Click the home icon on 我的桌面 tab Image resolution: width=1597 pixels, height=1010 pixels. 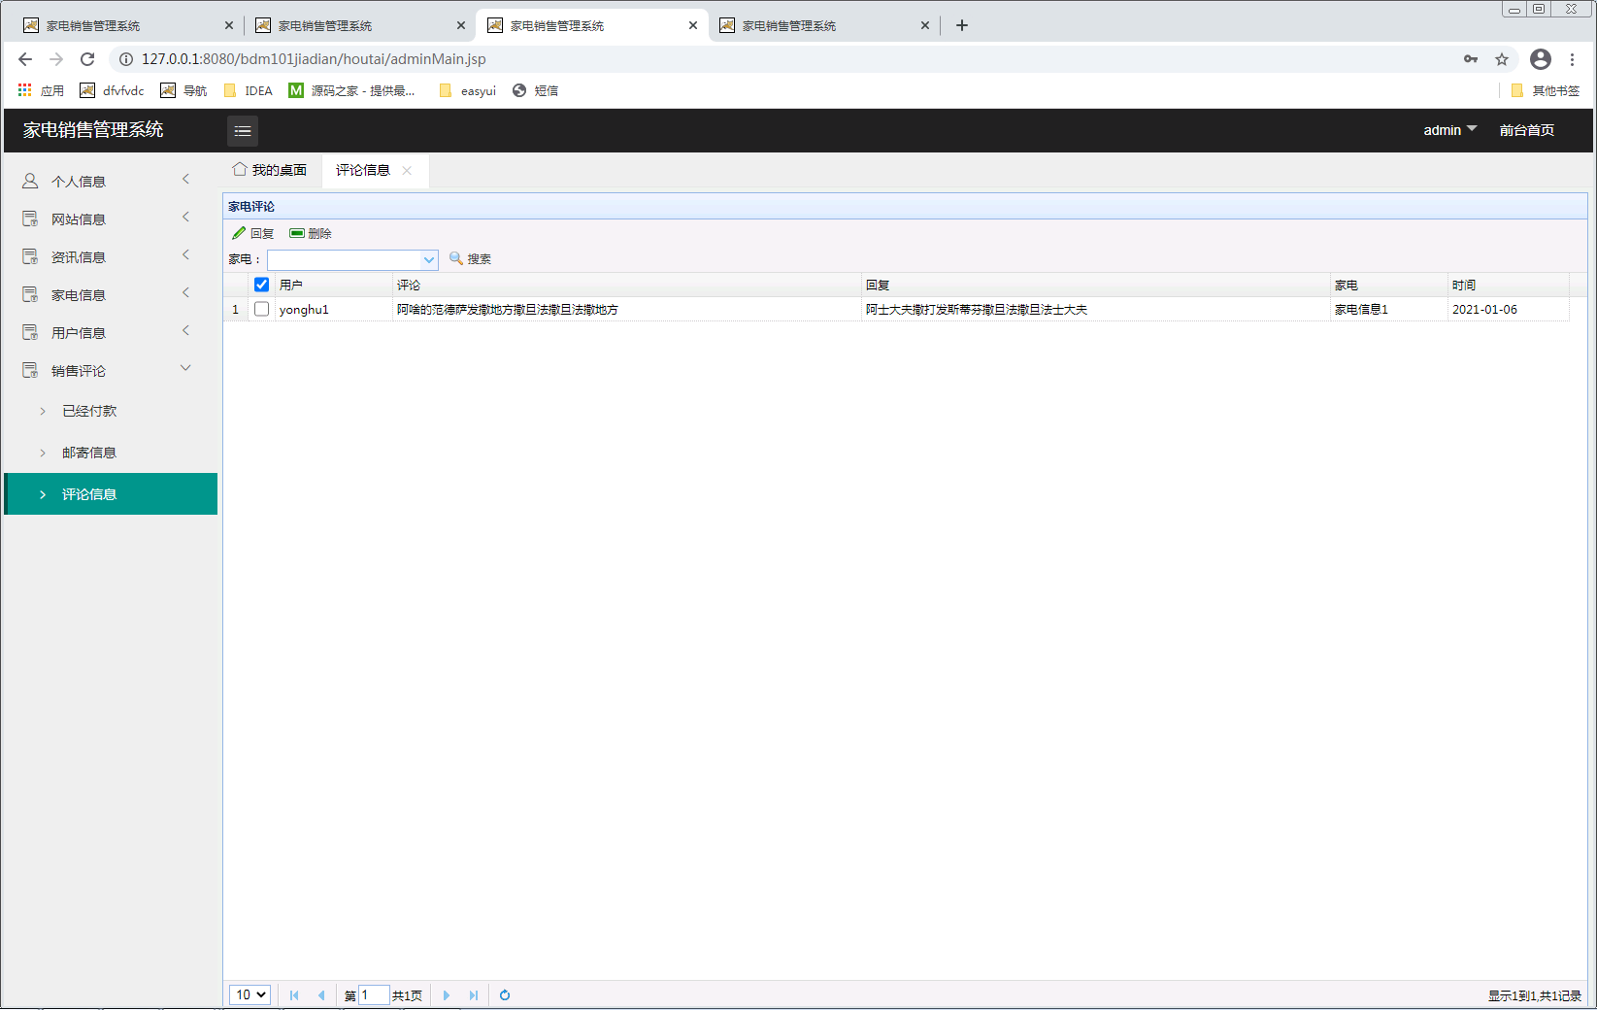[240, 170]
